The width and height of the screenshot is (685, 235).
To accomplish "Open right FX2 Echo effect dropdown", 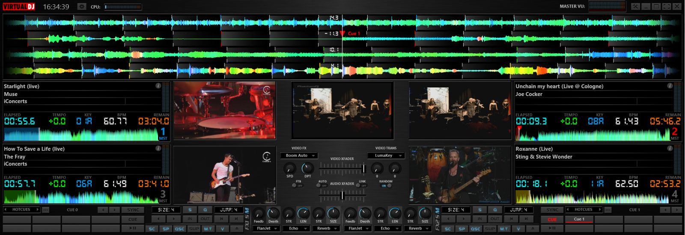I will click(x=388, y=229).
